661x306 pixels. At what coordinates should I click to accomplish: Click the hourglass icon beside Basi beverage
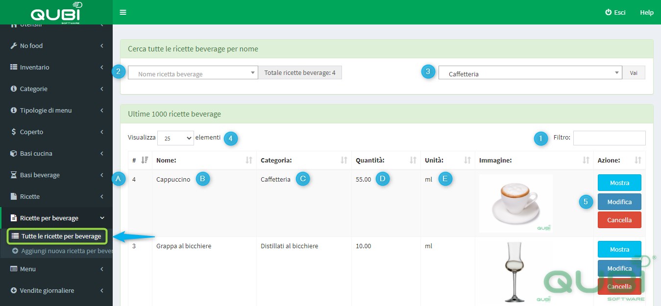14,175
